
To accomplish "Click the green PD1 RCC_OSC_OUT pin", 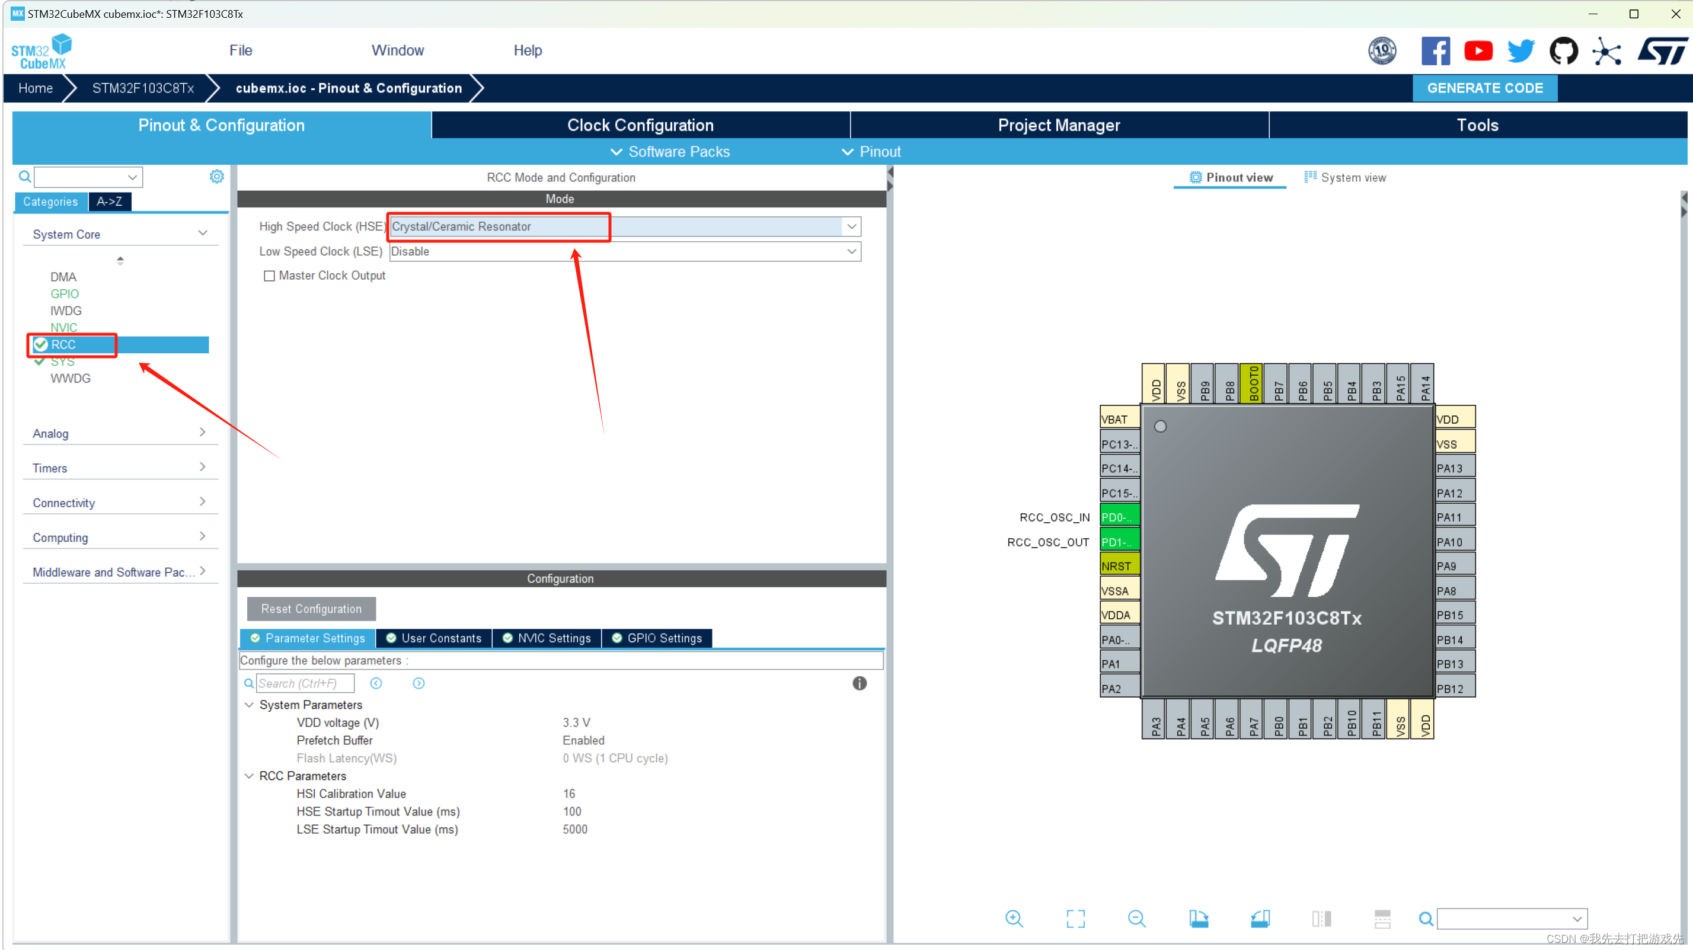I will (1119, 541).
